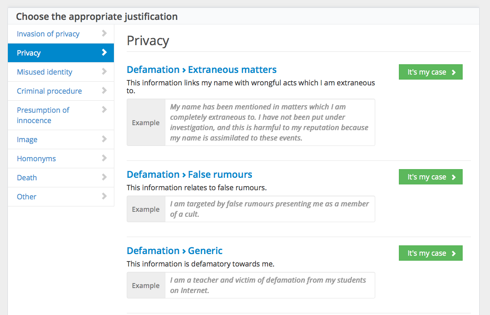This screenshot has width=490, height=315.
Task: Open Defamation › Generic heading link
Action: pos(174,250)
